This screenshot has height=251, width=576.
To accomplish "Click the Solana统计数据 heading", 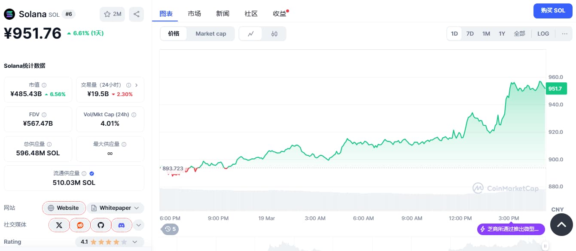I will click(24, 66).
